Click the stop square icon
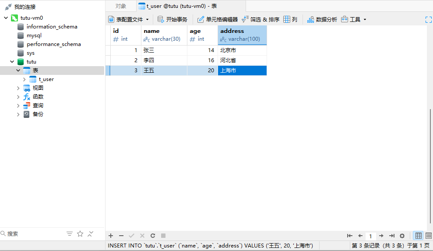 [163, 236]
